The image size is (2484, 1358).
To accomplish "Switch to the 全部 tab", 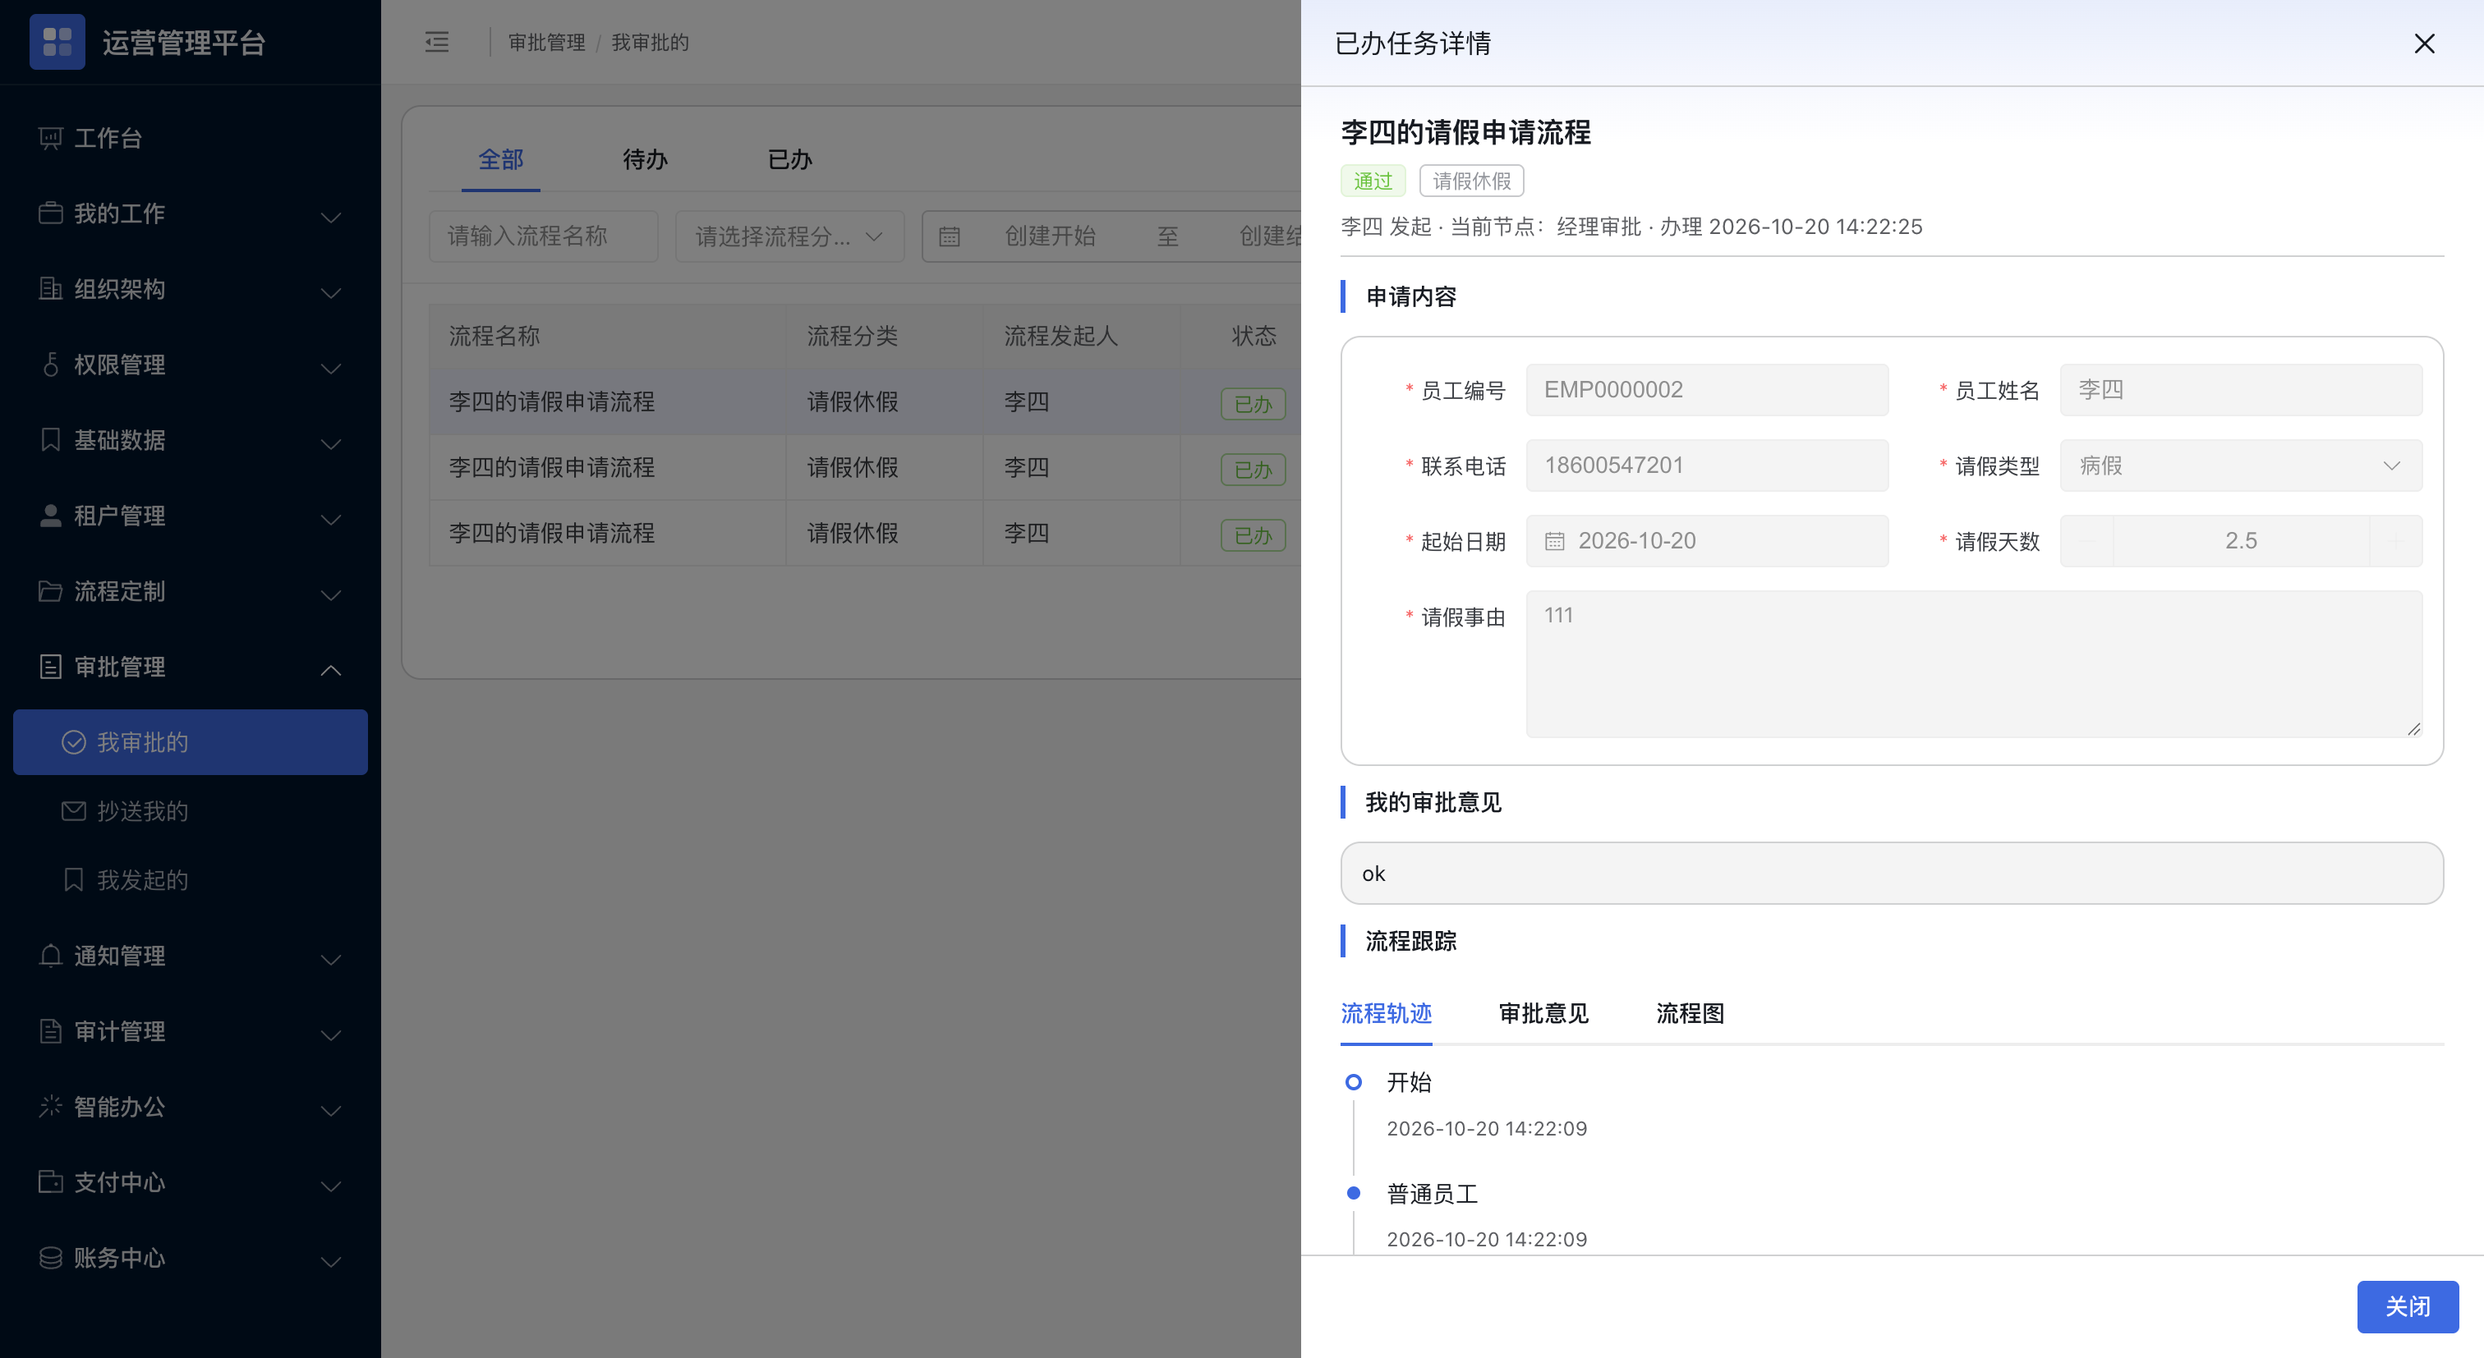I will coord(500,159).
